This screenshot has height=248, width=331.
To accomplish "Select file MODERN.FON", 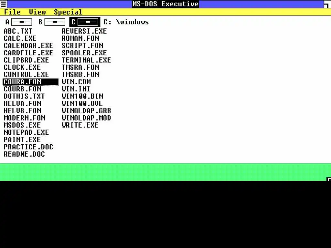I will 25,118.
